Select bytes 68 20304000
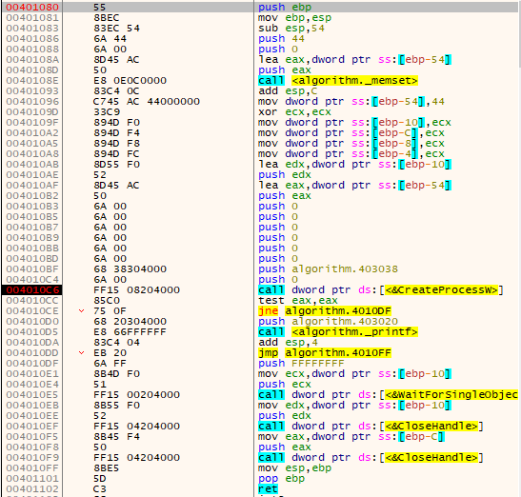 click(x=130, y=322)
